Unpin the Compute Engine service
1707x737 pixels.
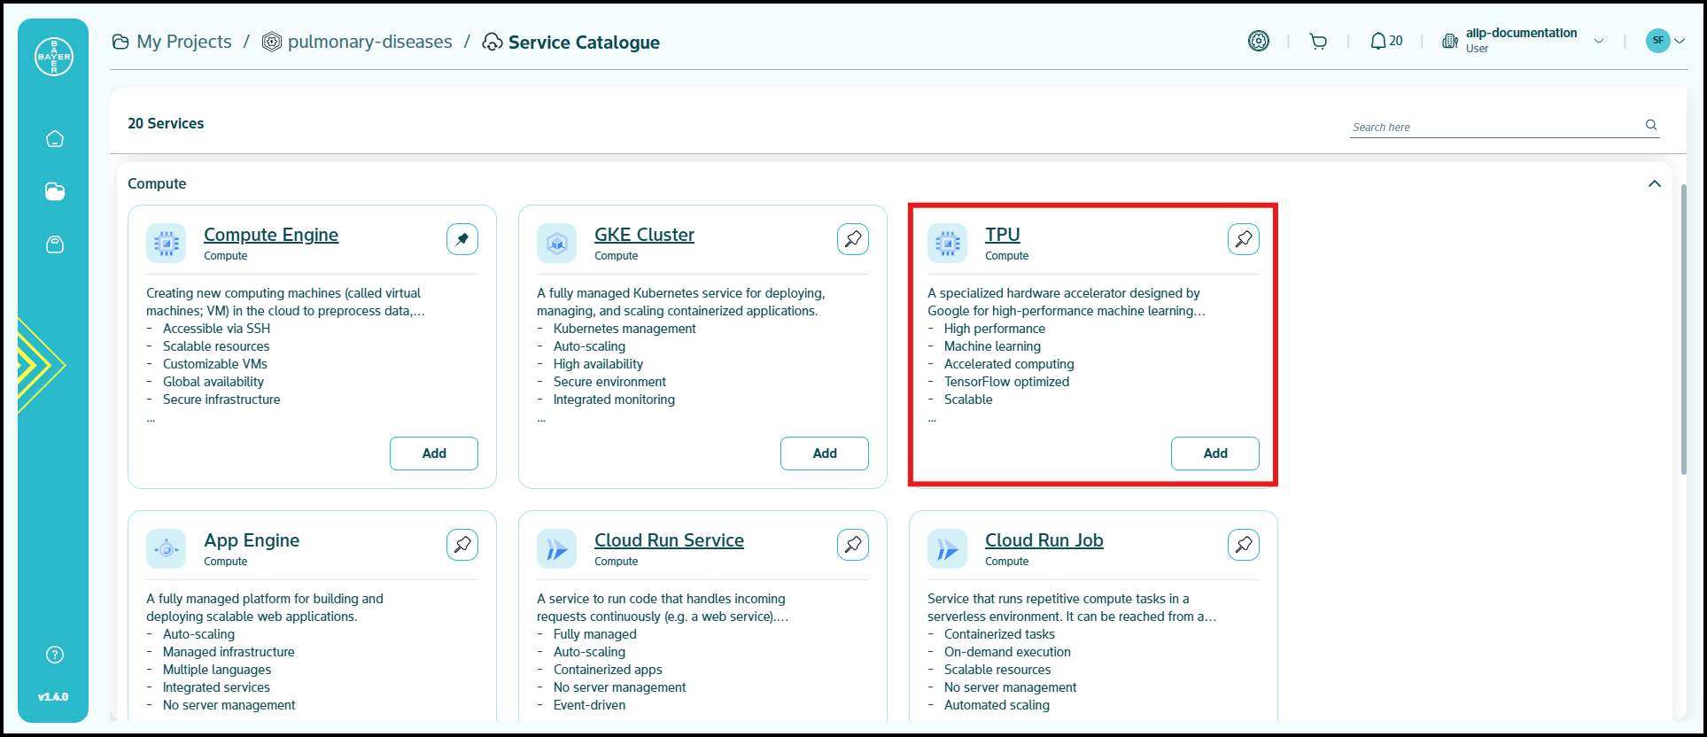pos(462,239)
